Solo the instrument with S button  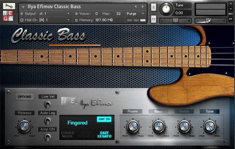click(153, 7)
